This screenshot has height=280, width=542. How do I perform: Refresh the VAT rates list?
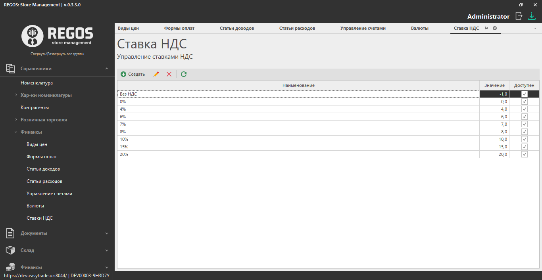(184, 74)
